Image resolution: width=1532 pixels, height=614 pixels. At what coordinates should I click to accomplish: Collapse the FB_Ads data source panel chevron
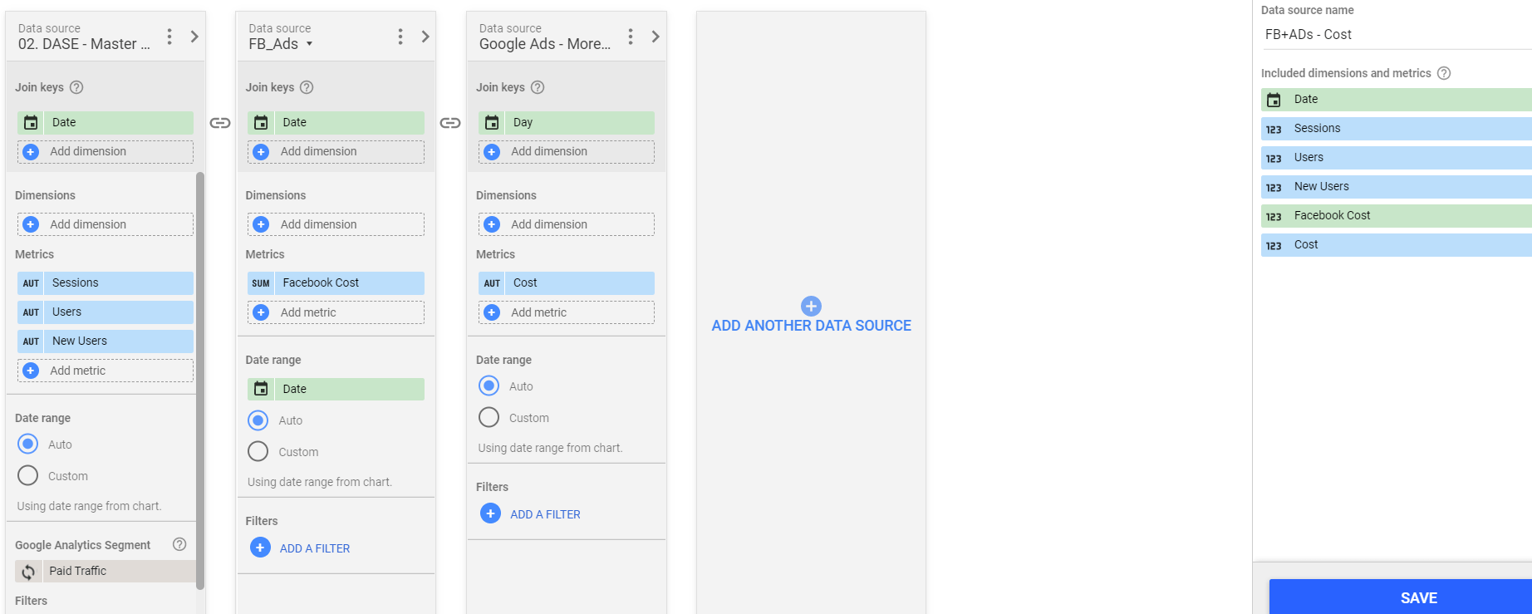(x=425, y=37)
